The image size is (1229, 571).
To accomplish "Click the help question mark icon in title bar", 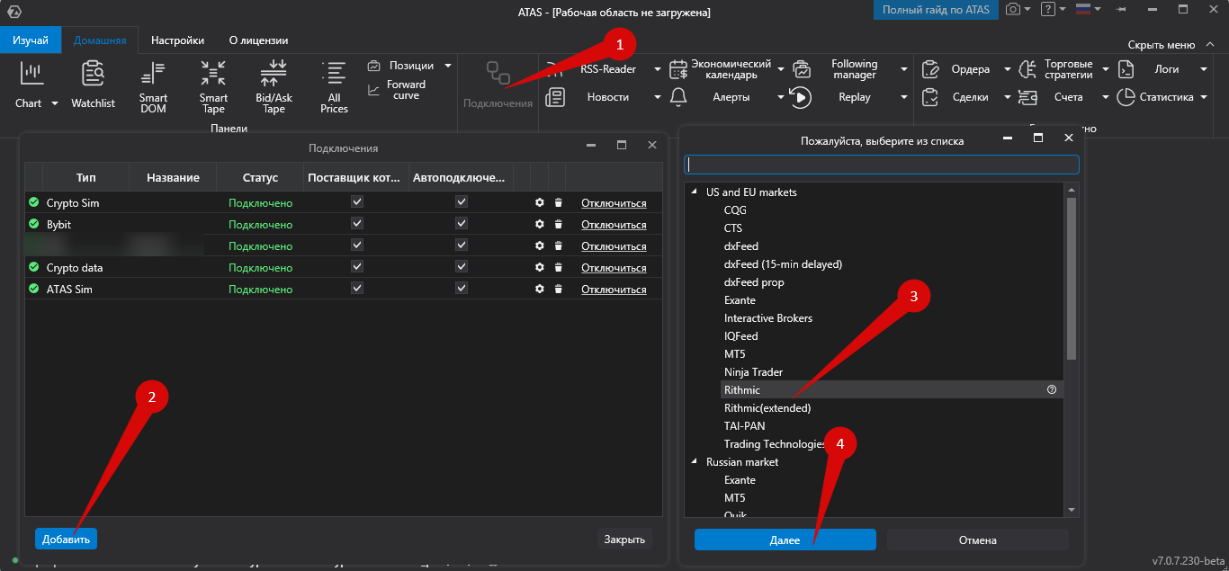I will coord(1048,9).
